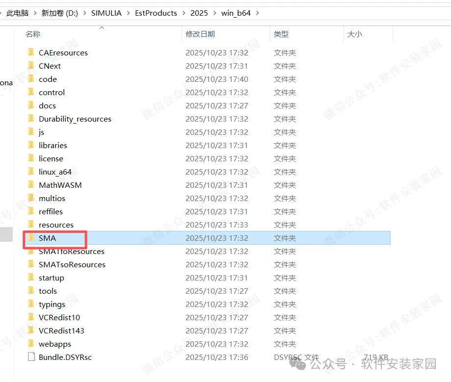Image resolution: width=451 pixels, height=382 pixels.
Task: Expand breadcrumb chevron after 2025
Action: pyautogui.click(x=214, y=13)
